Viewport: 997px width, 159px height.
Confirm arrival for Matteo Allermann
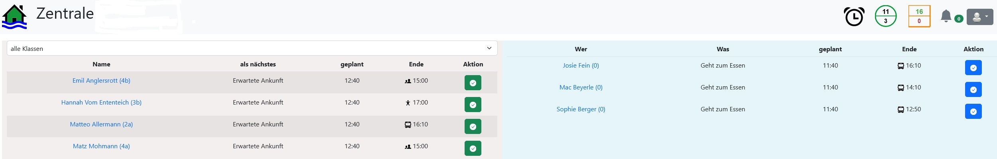pos(473,127)
